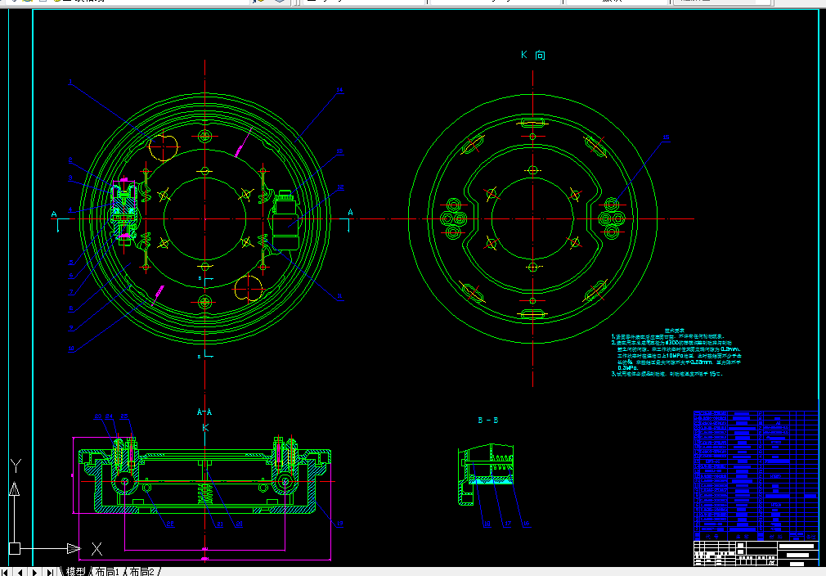This screenshot has height=576, width=826.
Task: Open the 布局1 layout tab
Action: coord(107,571)
